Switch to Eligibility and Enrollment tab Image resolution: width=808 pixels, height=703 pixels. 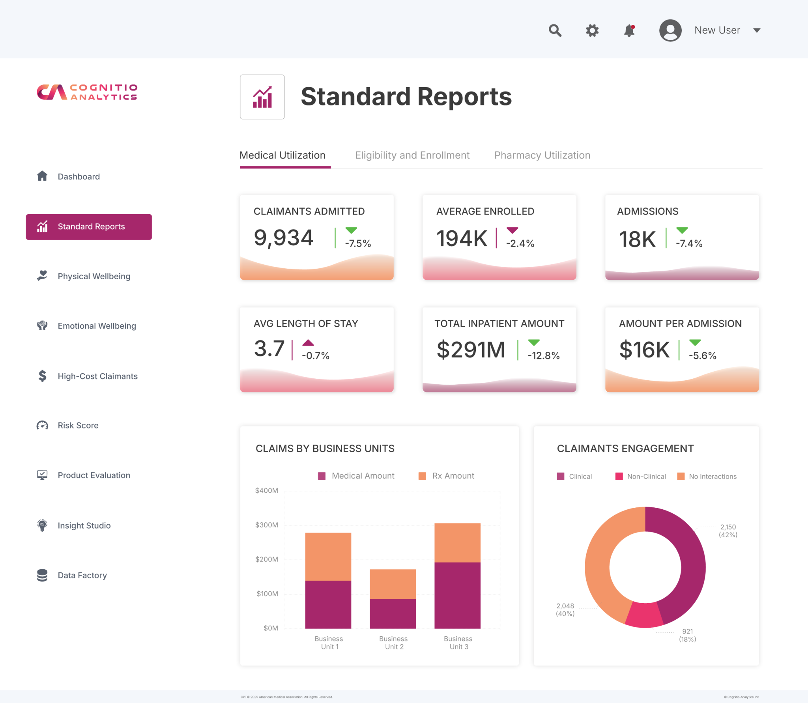pos(412,155)
